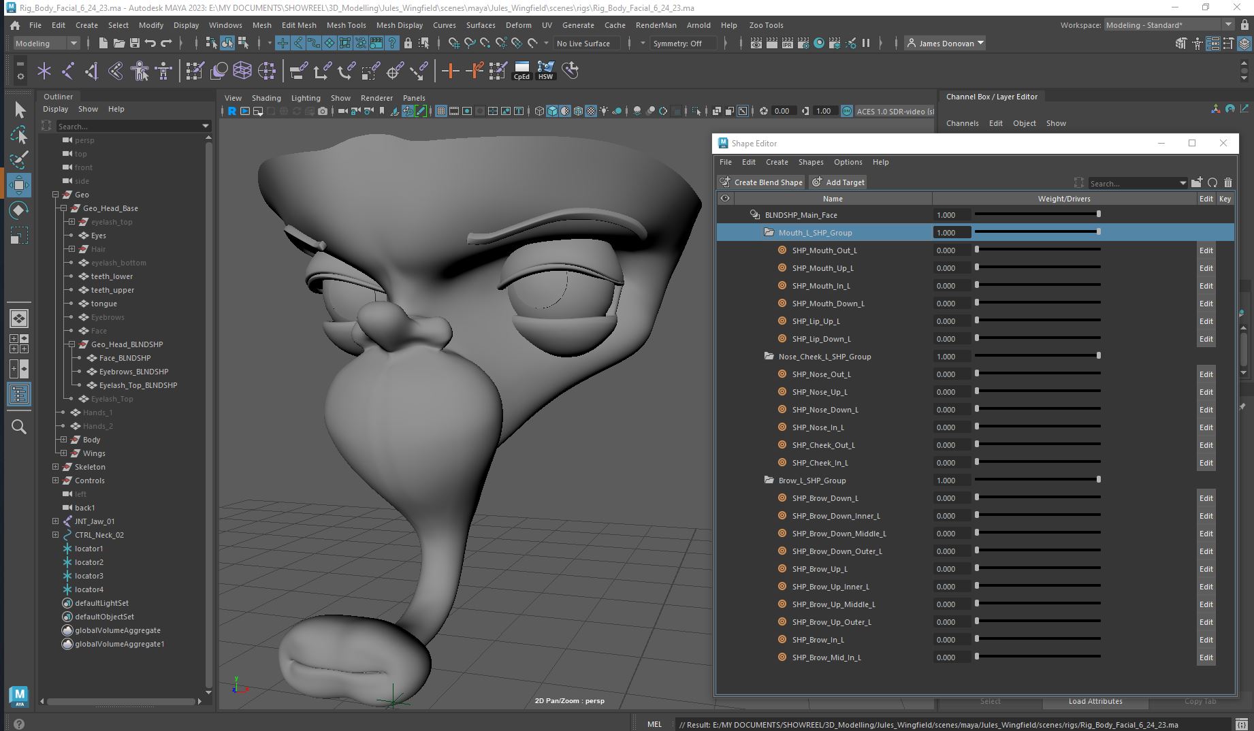The height and width of the screenshot is (731, 1254).
Task: Click the Add Target button
Action: click(838, 182)
